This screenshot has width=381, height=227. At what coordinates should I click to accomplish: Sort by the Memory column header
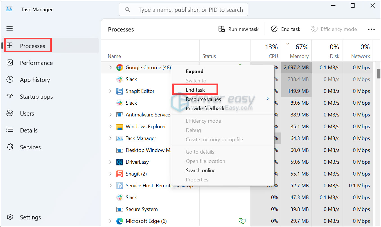[296, 50]
